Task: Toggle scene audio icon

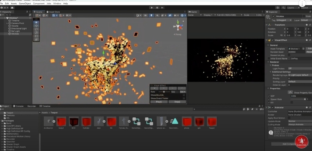Action: (158, 15)
